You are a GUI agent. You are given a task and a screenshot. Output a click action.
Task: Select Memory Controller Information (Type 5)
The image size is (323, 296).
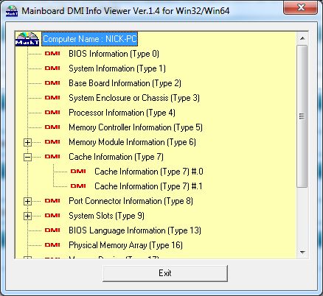point(136,127)
